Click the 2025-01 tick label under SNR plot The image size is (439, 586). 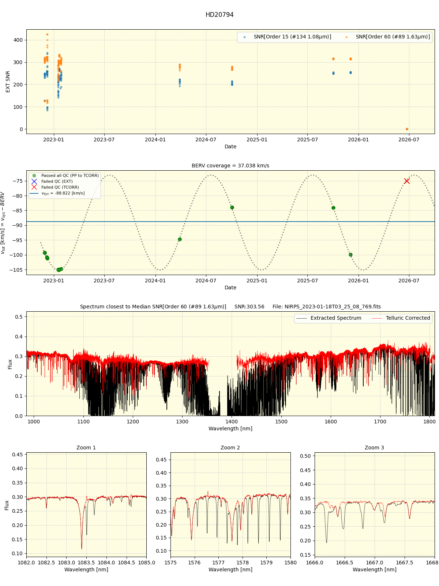pyautogui.click(x=257, y=140)
